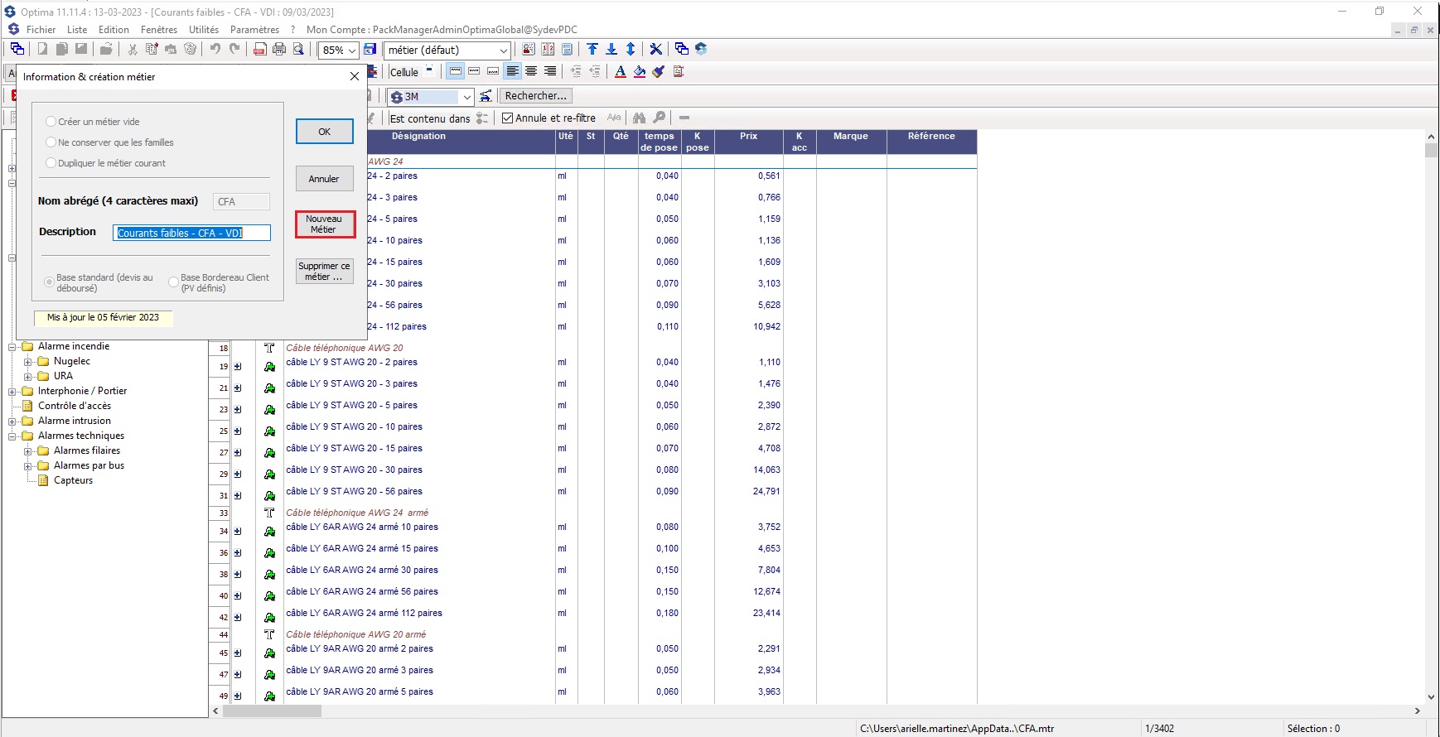Click the redo arrow icon
The height and width of the screenshot is (737, 1440).
click(x=234, y=49)
